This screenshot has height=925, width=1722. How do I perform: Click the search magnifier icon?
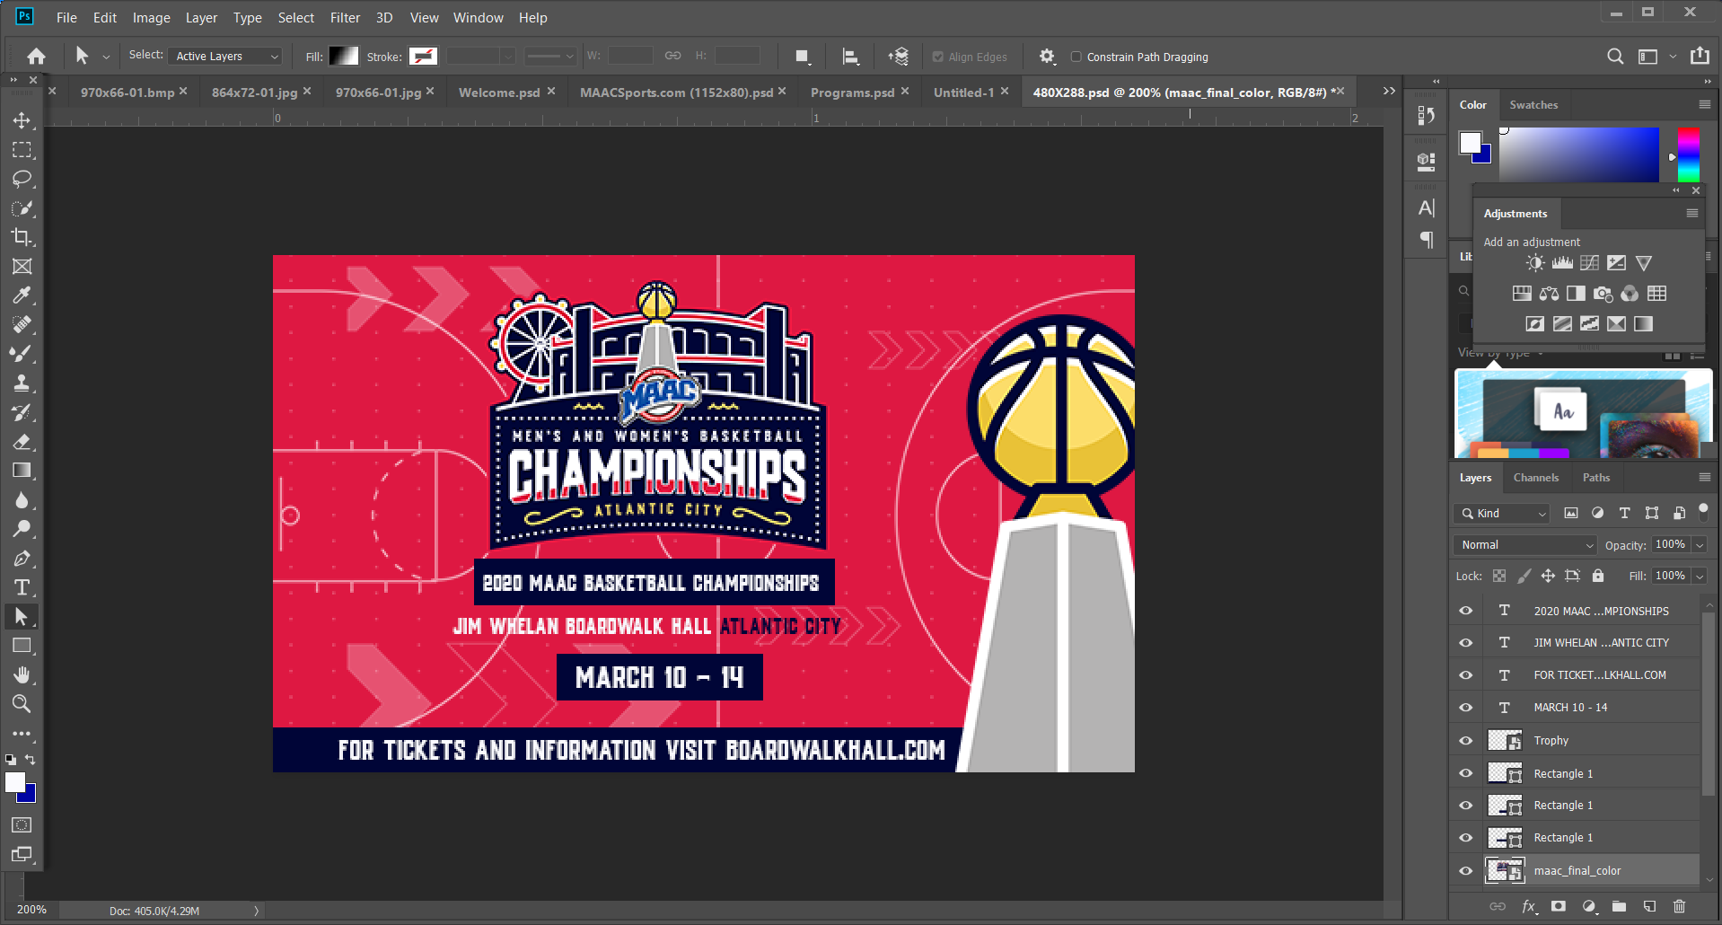[1615, 57]
